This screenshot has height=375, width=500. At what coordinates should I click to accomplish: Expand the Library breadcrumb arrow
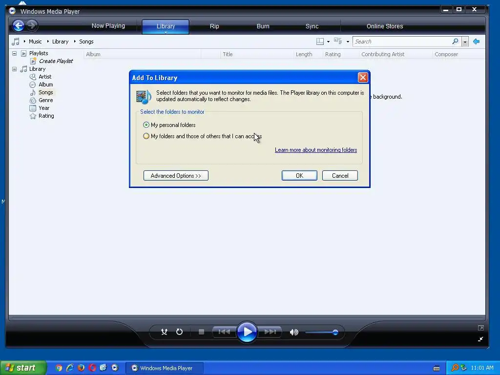tap(48, 42)
